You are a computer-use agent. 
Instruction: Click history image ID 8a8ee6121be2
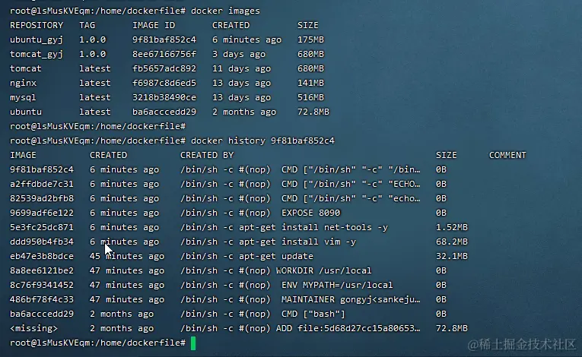pos(42,270)
